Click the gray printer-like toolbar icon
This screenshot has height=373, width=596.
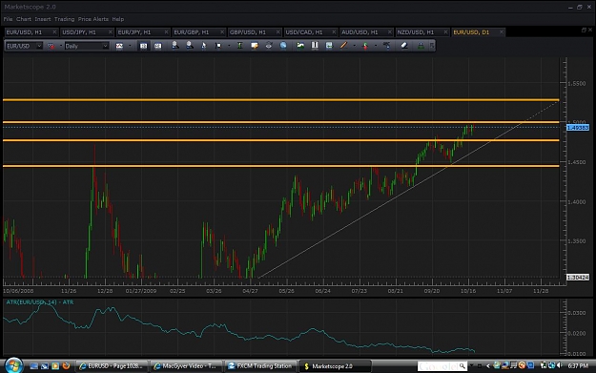[269, 46]
